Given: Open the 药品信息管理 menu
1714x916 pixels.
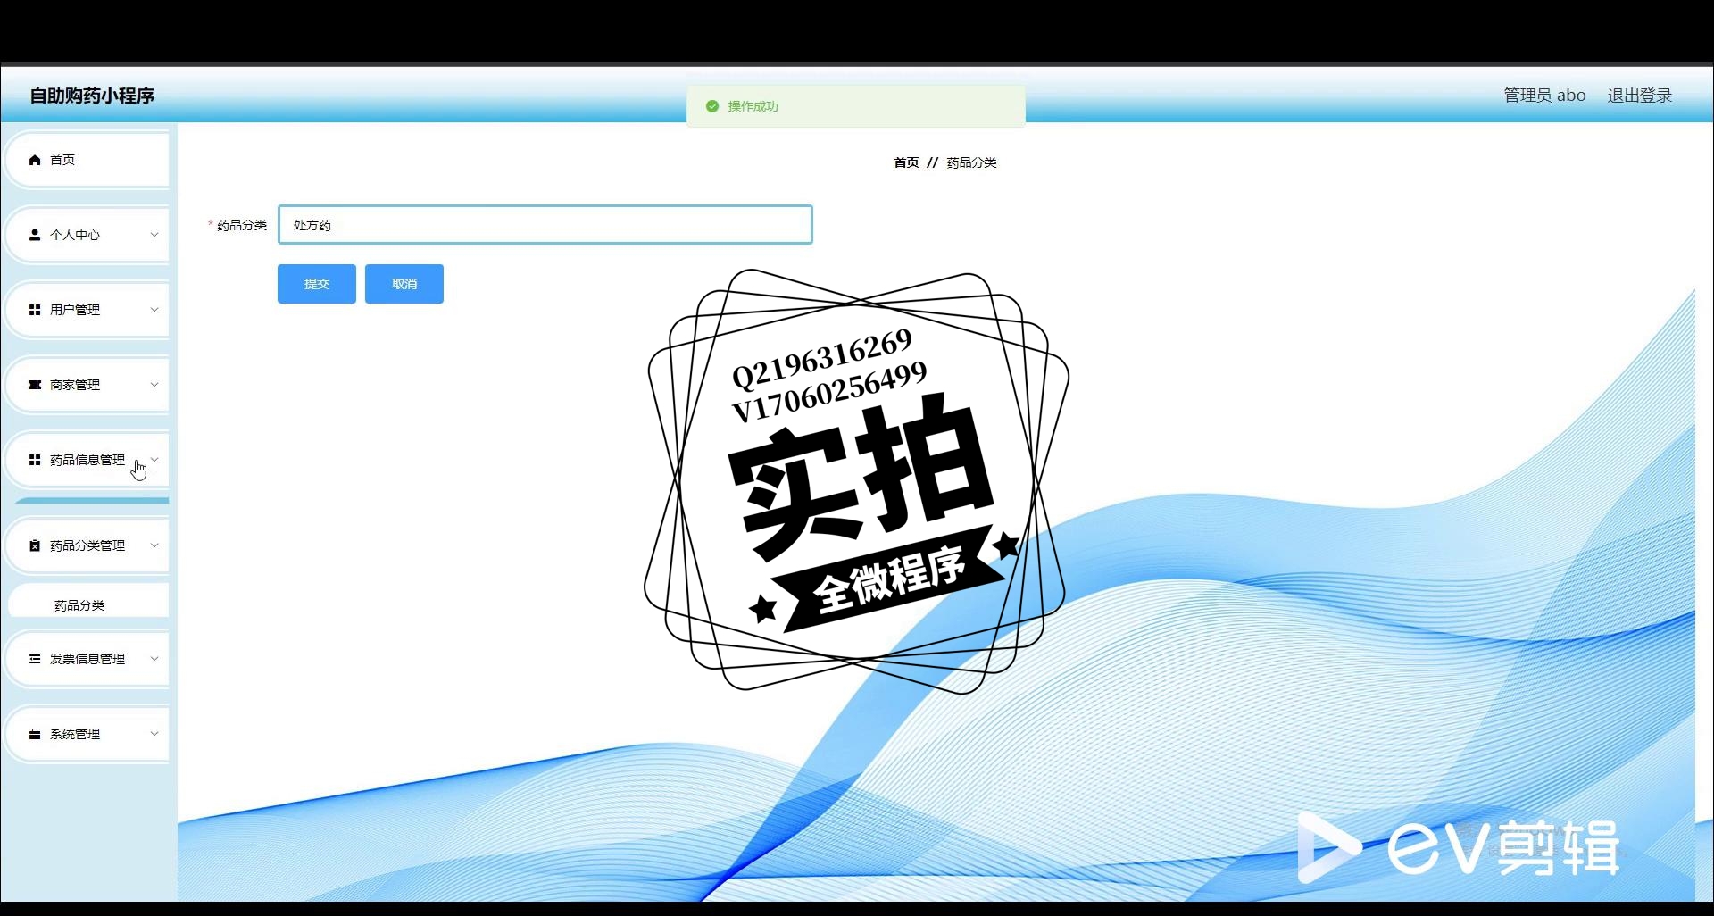Looking at the screenshot, I should [87, 460].
